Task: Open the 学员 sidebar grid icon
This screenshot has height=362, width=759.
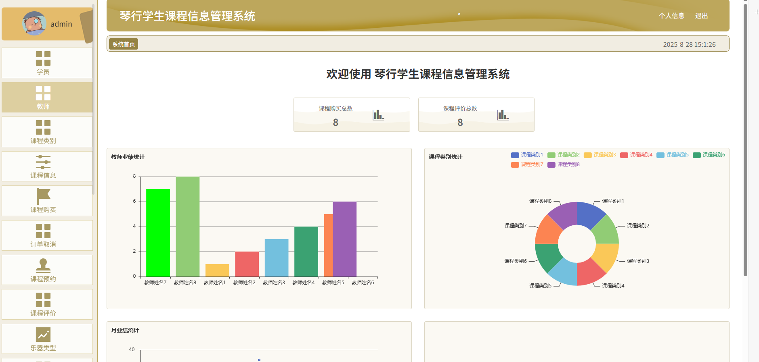Action: [x=43, y=58]
